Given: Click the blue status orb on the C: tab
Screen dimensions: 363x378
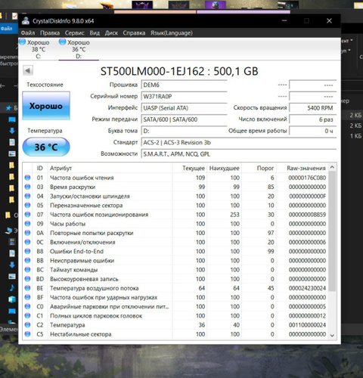Looking at the screenshot, I should [x=22, y=42].
